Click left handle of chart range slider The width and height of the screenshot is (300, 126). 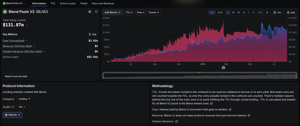point(103,76)
